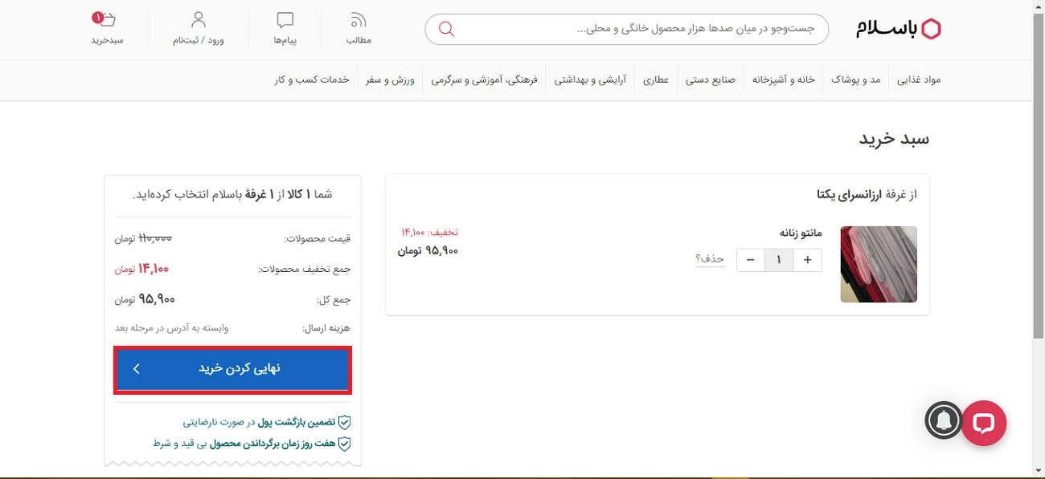Image resolution: width=1045 pixels, height=479 pixels.
Task: Click the نهایی کردن خرید checkout button
Action: [232, 369]
